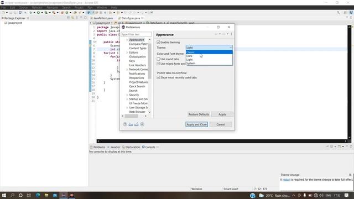Click the New Java Class green icon
Image resolution: width=354 pixels, height=199 pixels.
(x=67, y=13)
